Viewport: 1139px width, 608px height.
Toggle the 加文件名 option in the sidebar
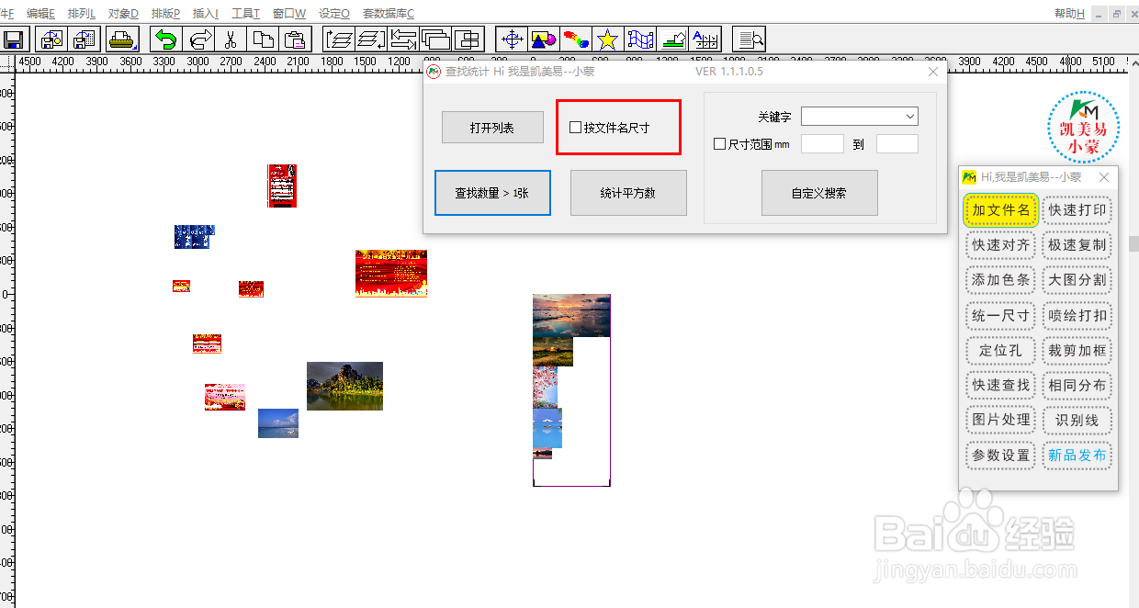tap(1000, 210)
